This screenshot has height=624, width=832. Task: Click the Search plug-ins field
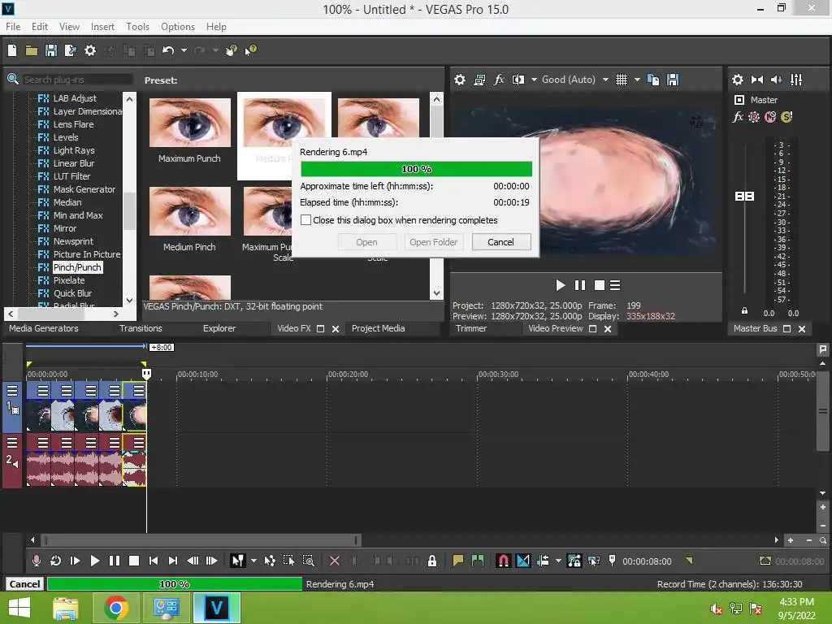coord(77,80)
